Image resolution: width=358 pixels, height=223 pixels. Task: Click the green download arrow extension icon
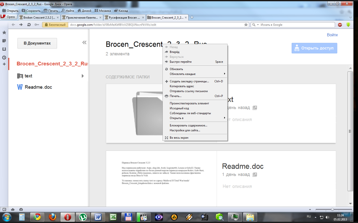point(348,25)
